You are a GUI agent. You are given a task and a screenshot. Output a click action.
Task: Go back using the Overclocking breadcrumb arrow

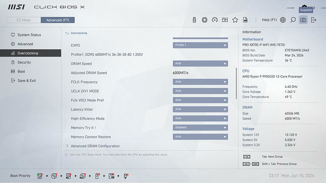[67, 33]
